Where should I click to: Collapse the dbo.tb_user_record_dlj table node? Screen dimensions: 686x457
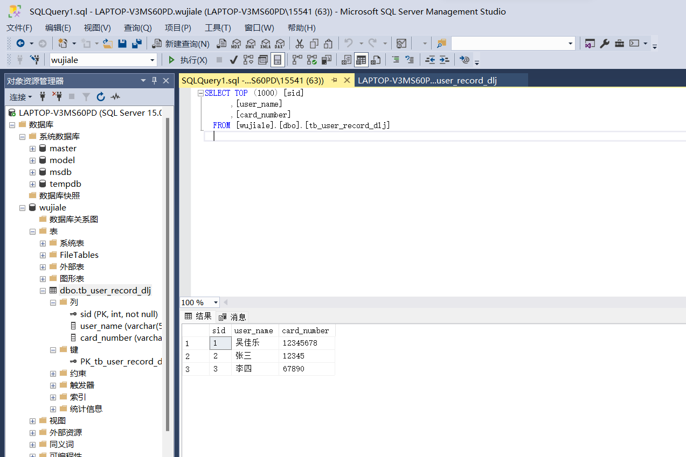[x=43, y=291]
